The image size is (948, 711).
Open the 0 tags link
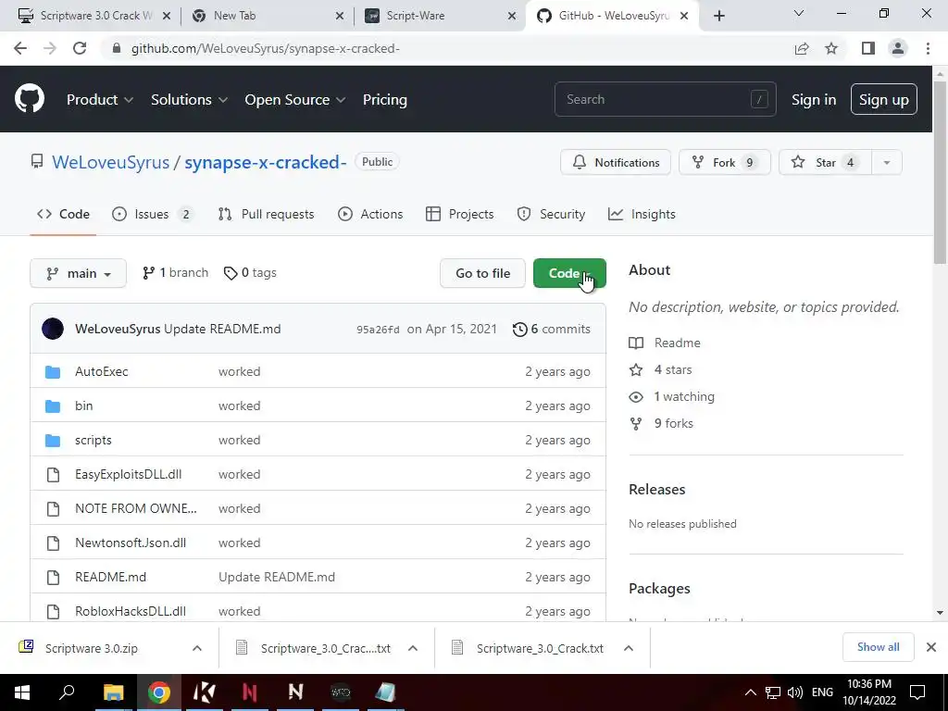250,273
